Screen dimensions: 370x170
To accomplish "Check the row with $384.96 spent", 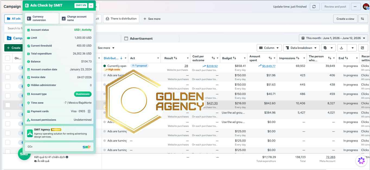I will (x=8, y=114).
